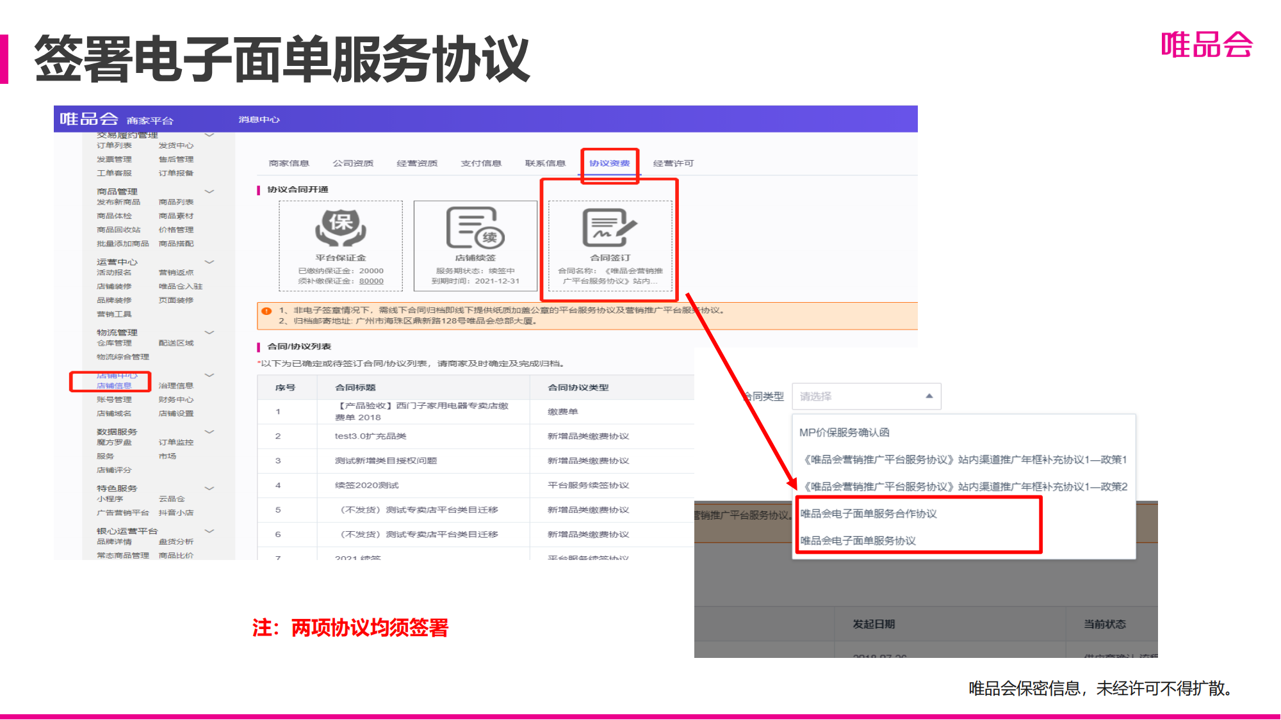This screenshot has width=1281, height=720.
Task: Select 唯品会电子面单服务合作协议 option
Action: pyautogui.click(x=869, y=514)
